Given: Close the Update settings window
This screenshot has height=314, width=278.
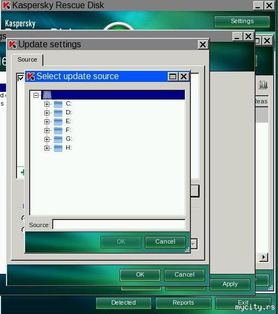Looking at the screenshot, I should (x=203, y=45).
